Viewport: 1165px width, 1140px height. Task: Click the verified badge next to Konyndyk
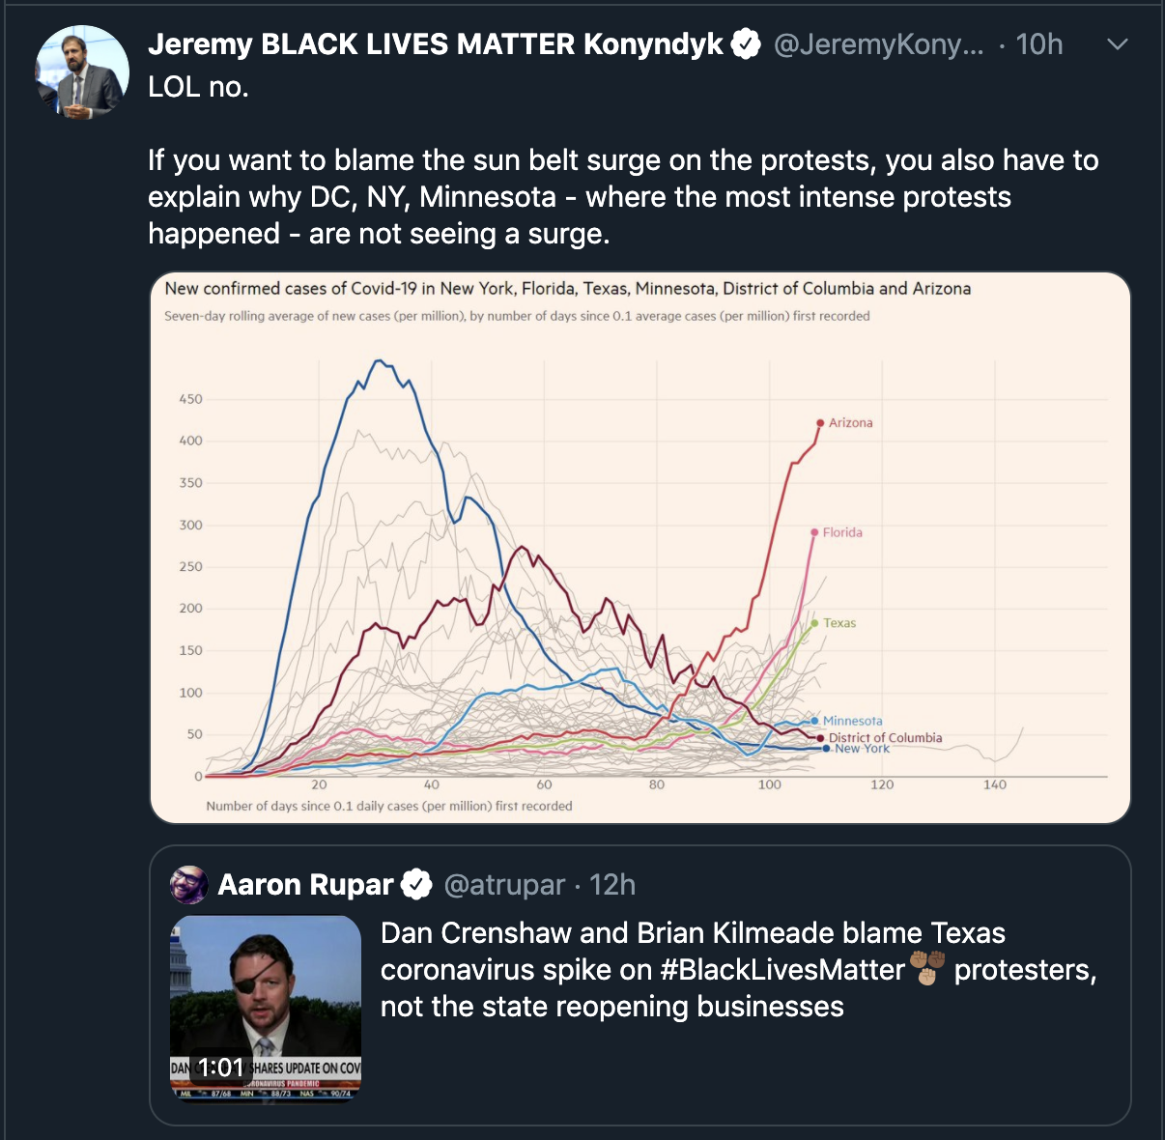pos(746,44)
